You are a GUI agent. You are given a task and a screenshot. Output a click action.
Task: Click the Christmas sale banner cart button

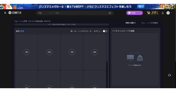click(x=141, y=7)
